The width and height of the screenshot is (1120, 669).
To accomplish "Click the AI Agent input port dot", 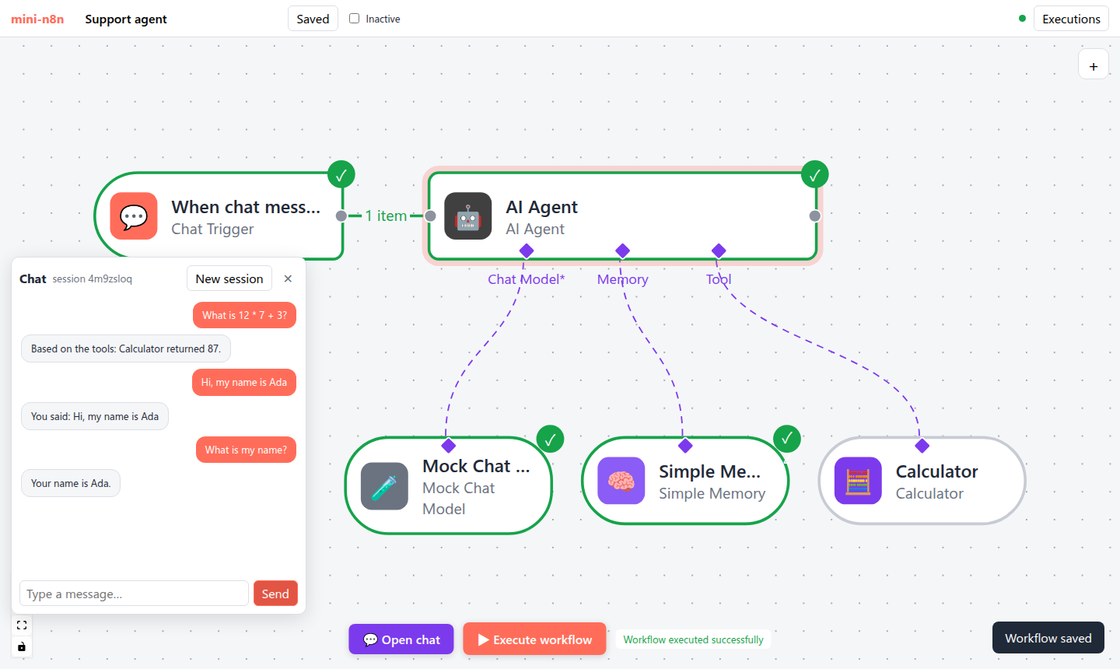I will tap(430, 216).
